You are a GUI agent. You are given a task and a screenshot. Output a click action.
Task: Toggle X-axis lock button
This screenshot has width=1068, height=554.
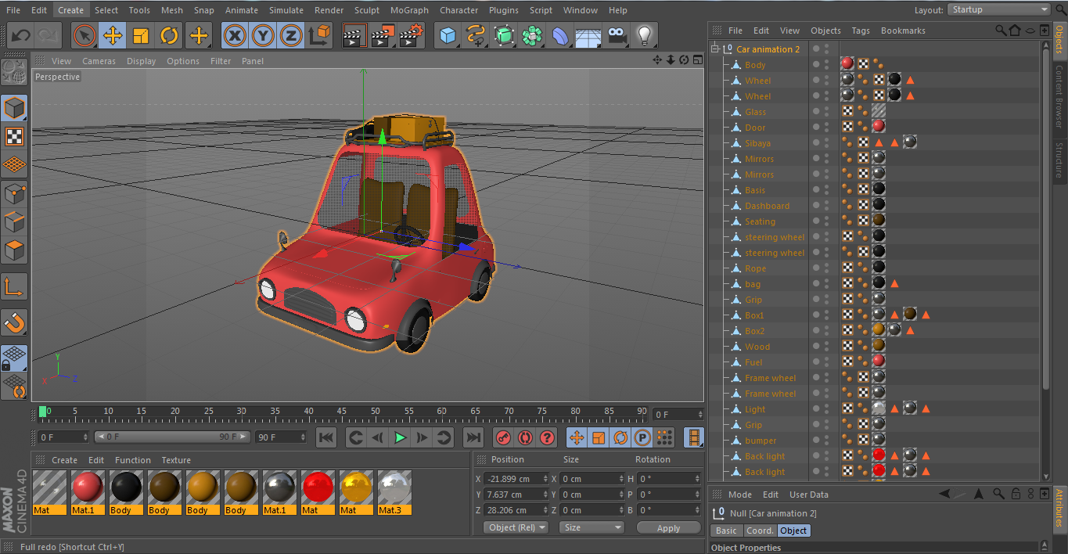[235, 35]
